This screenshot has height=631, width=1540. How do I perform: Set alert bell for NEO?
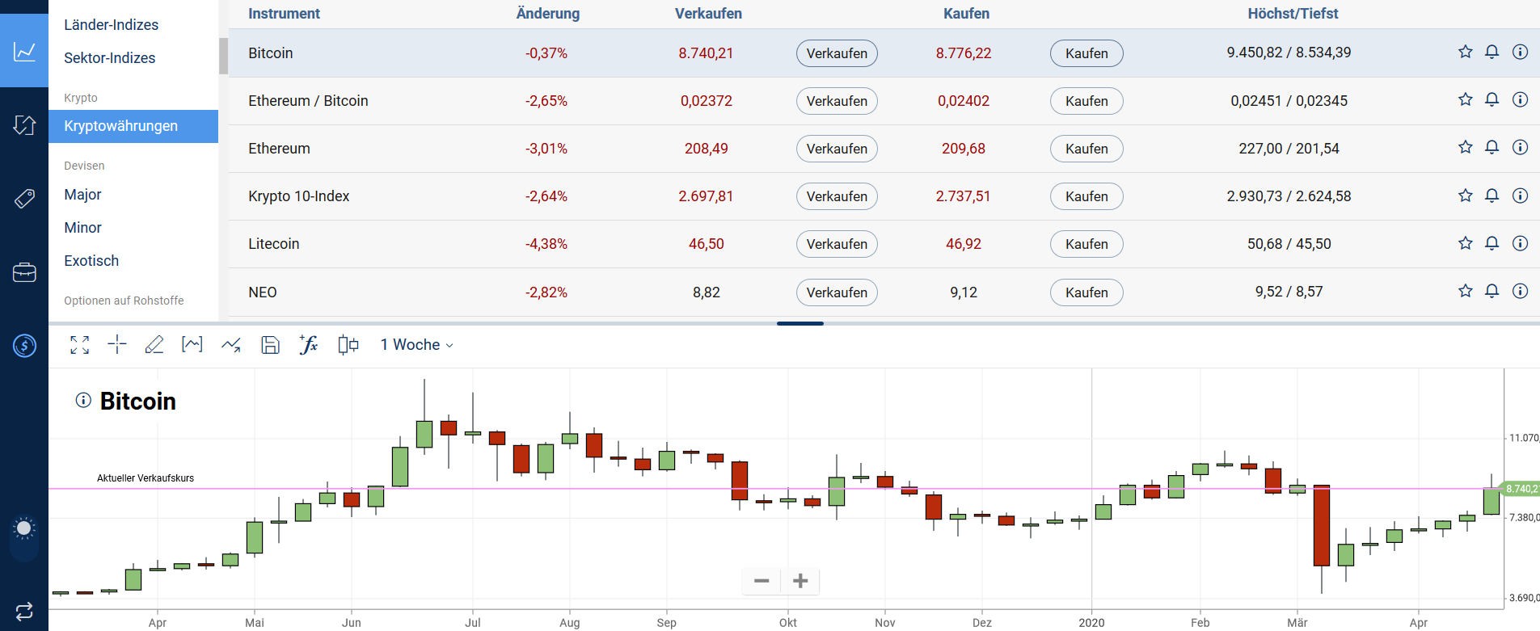click(1492, 291)
